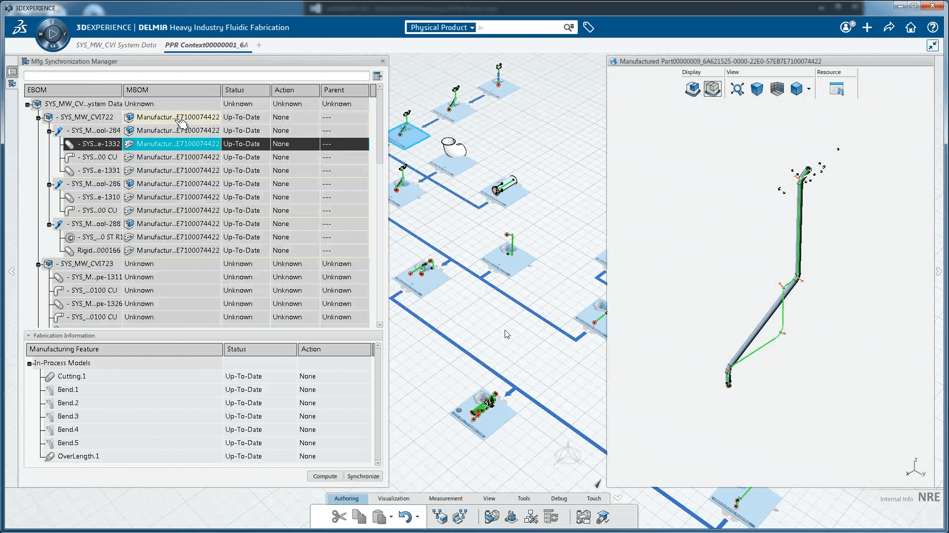Select the Resource icon in right panel
The image size is (949, 533).
(837, 89)
